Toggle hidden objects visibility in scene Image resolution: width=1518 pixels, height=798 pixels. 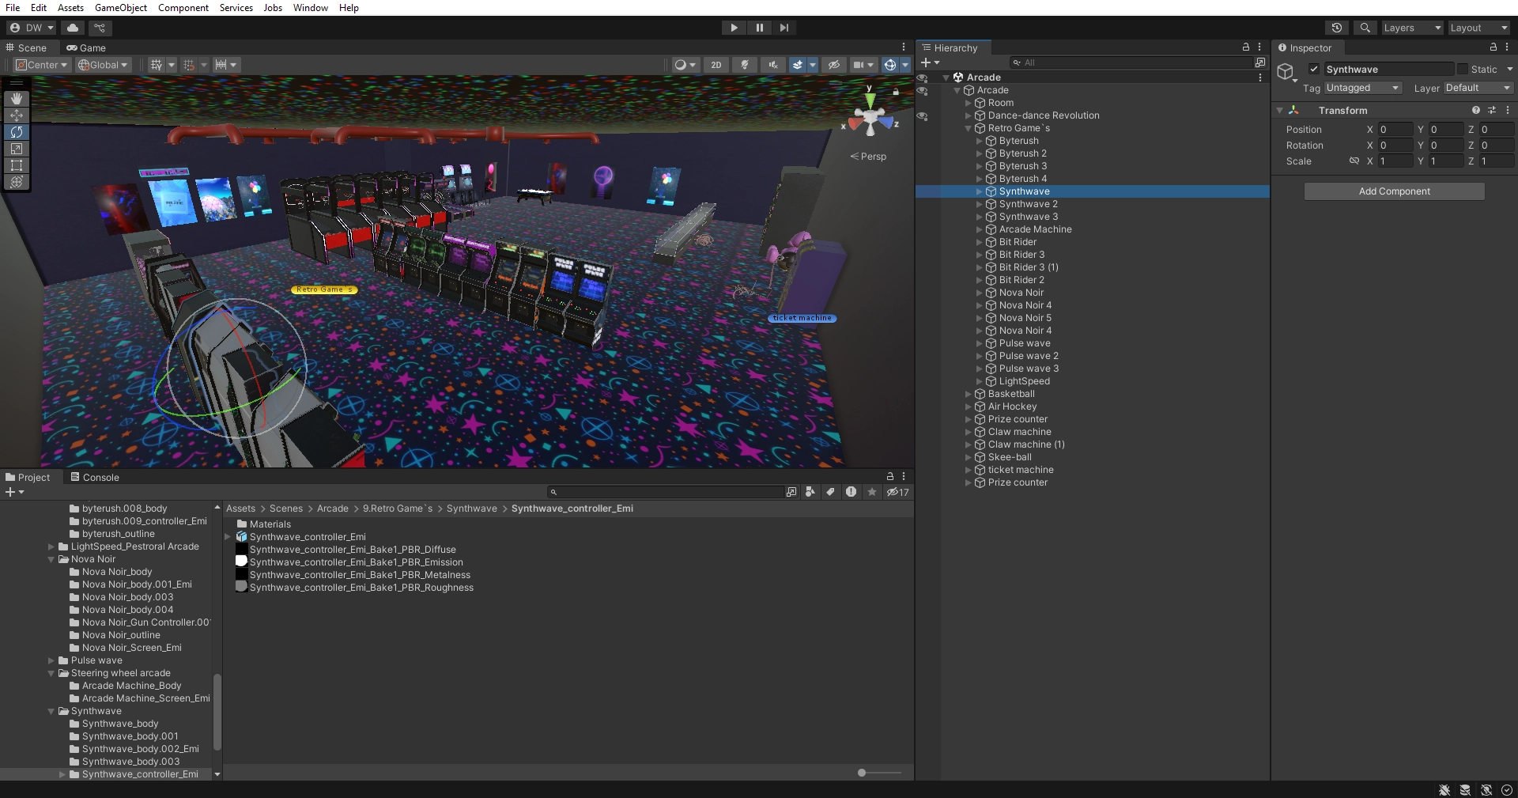point(833,65)
